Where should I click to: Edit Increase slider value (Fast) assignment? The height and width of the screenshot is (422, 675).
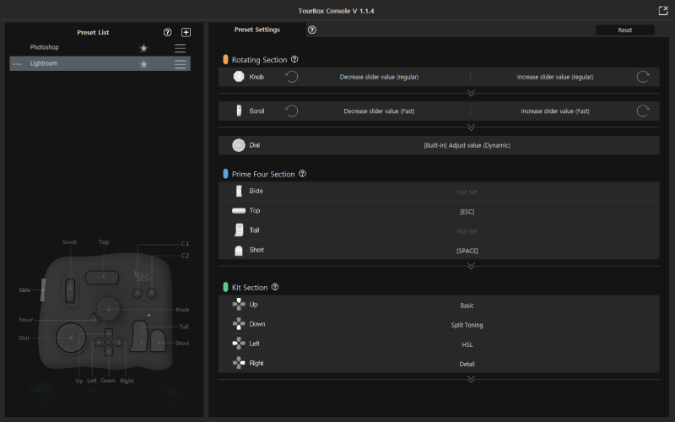555,111
